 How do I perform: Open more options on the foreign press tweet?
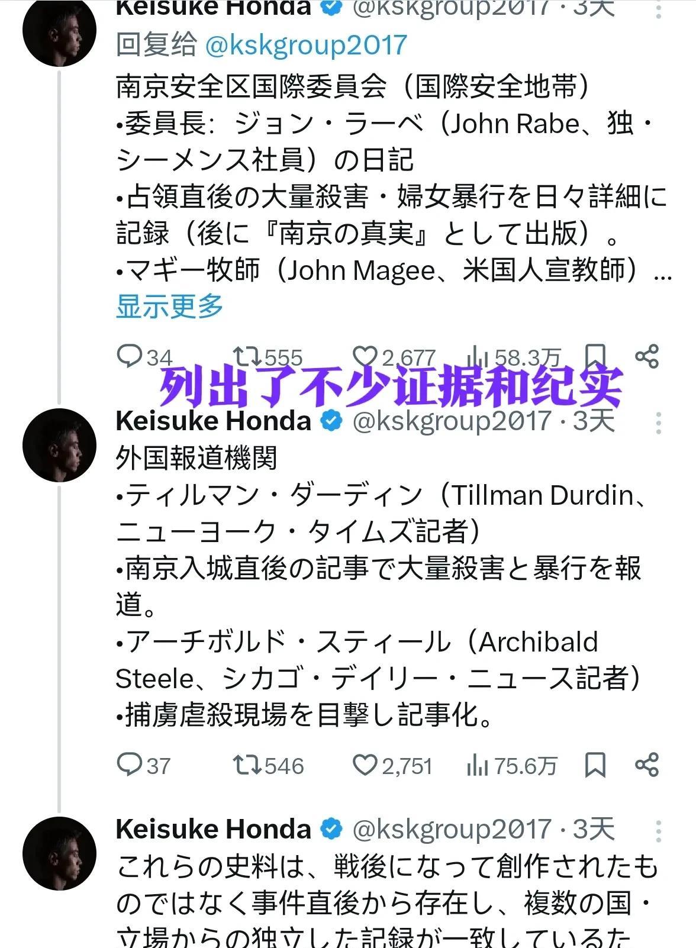point(658,423)
